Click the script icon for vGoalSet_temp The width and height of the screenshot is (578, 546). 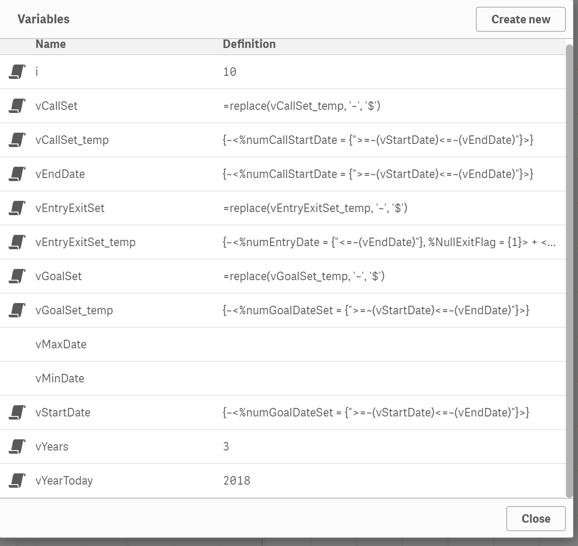pos(17,310)
